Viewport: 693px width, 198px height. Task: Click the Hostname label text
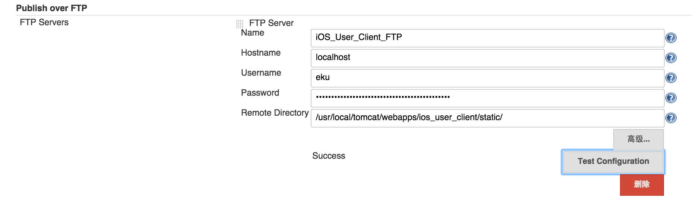(260, 53)
